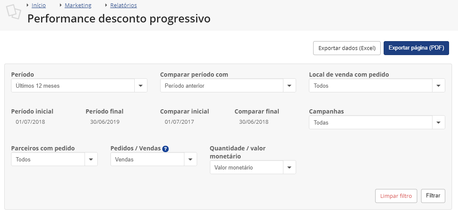Navigate to Relatórios breadcrumb

[124, 5]
